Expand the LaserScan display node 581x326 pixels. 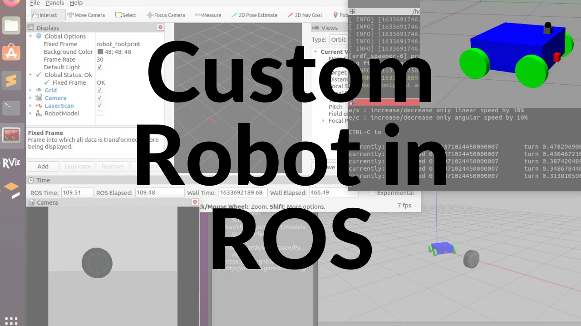coord(31,105)
